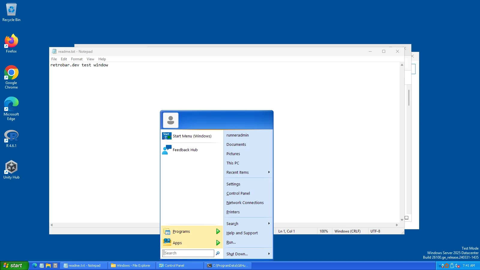Open Notepad icon in quick launch bar

click(42, 265)
